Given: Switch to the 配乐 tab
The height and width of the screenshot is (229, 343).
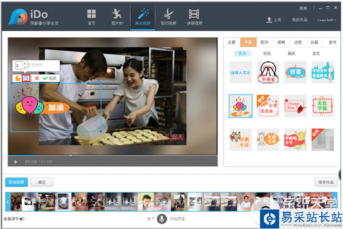Looking at the screenshot, I should [265, 42].
